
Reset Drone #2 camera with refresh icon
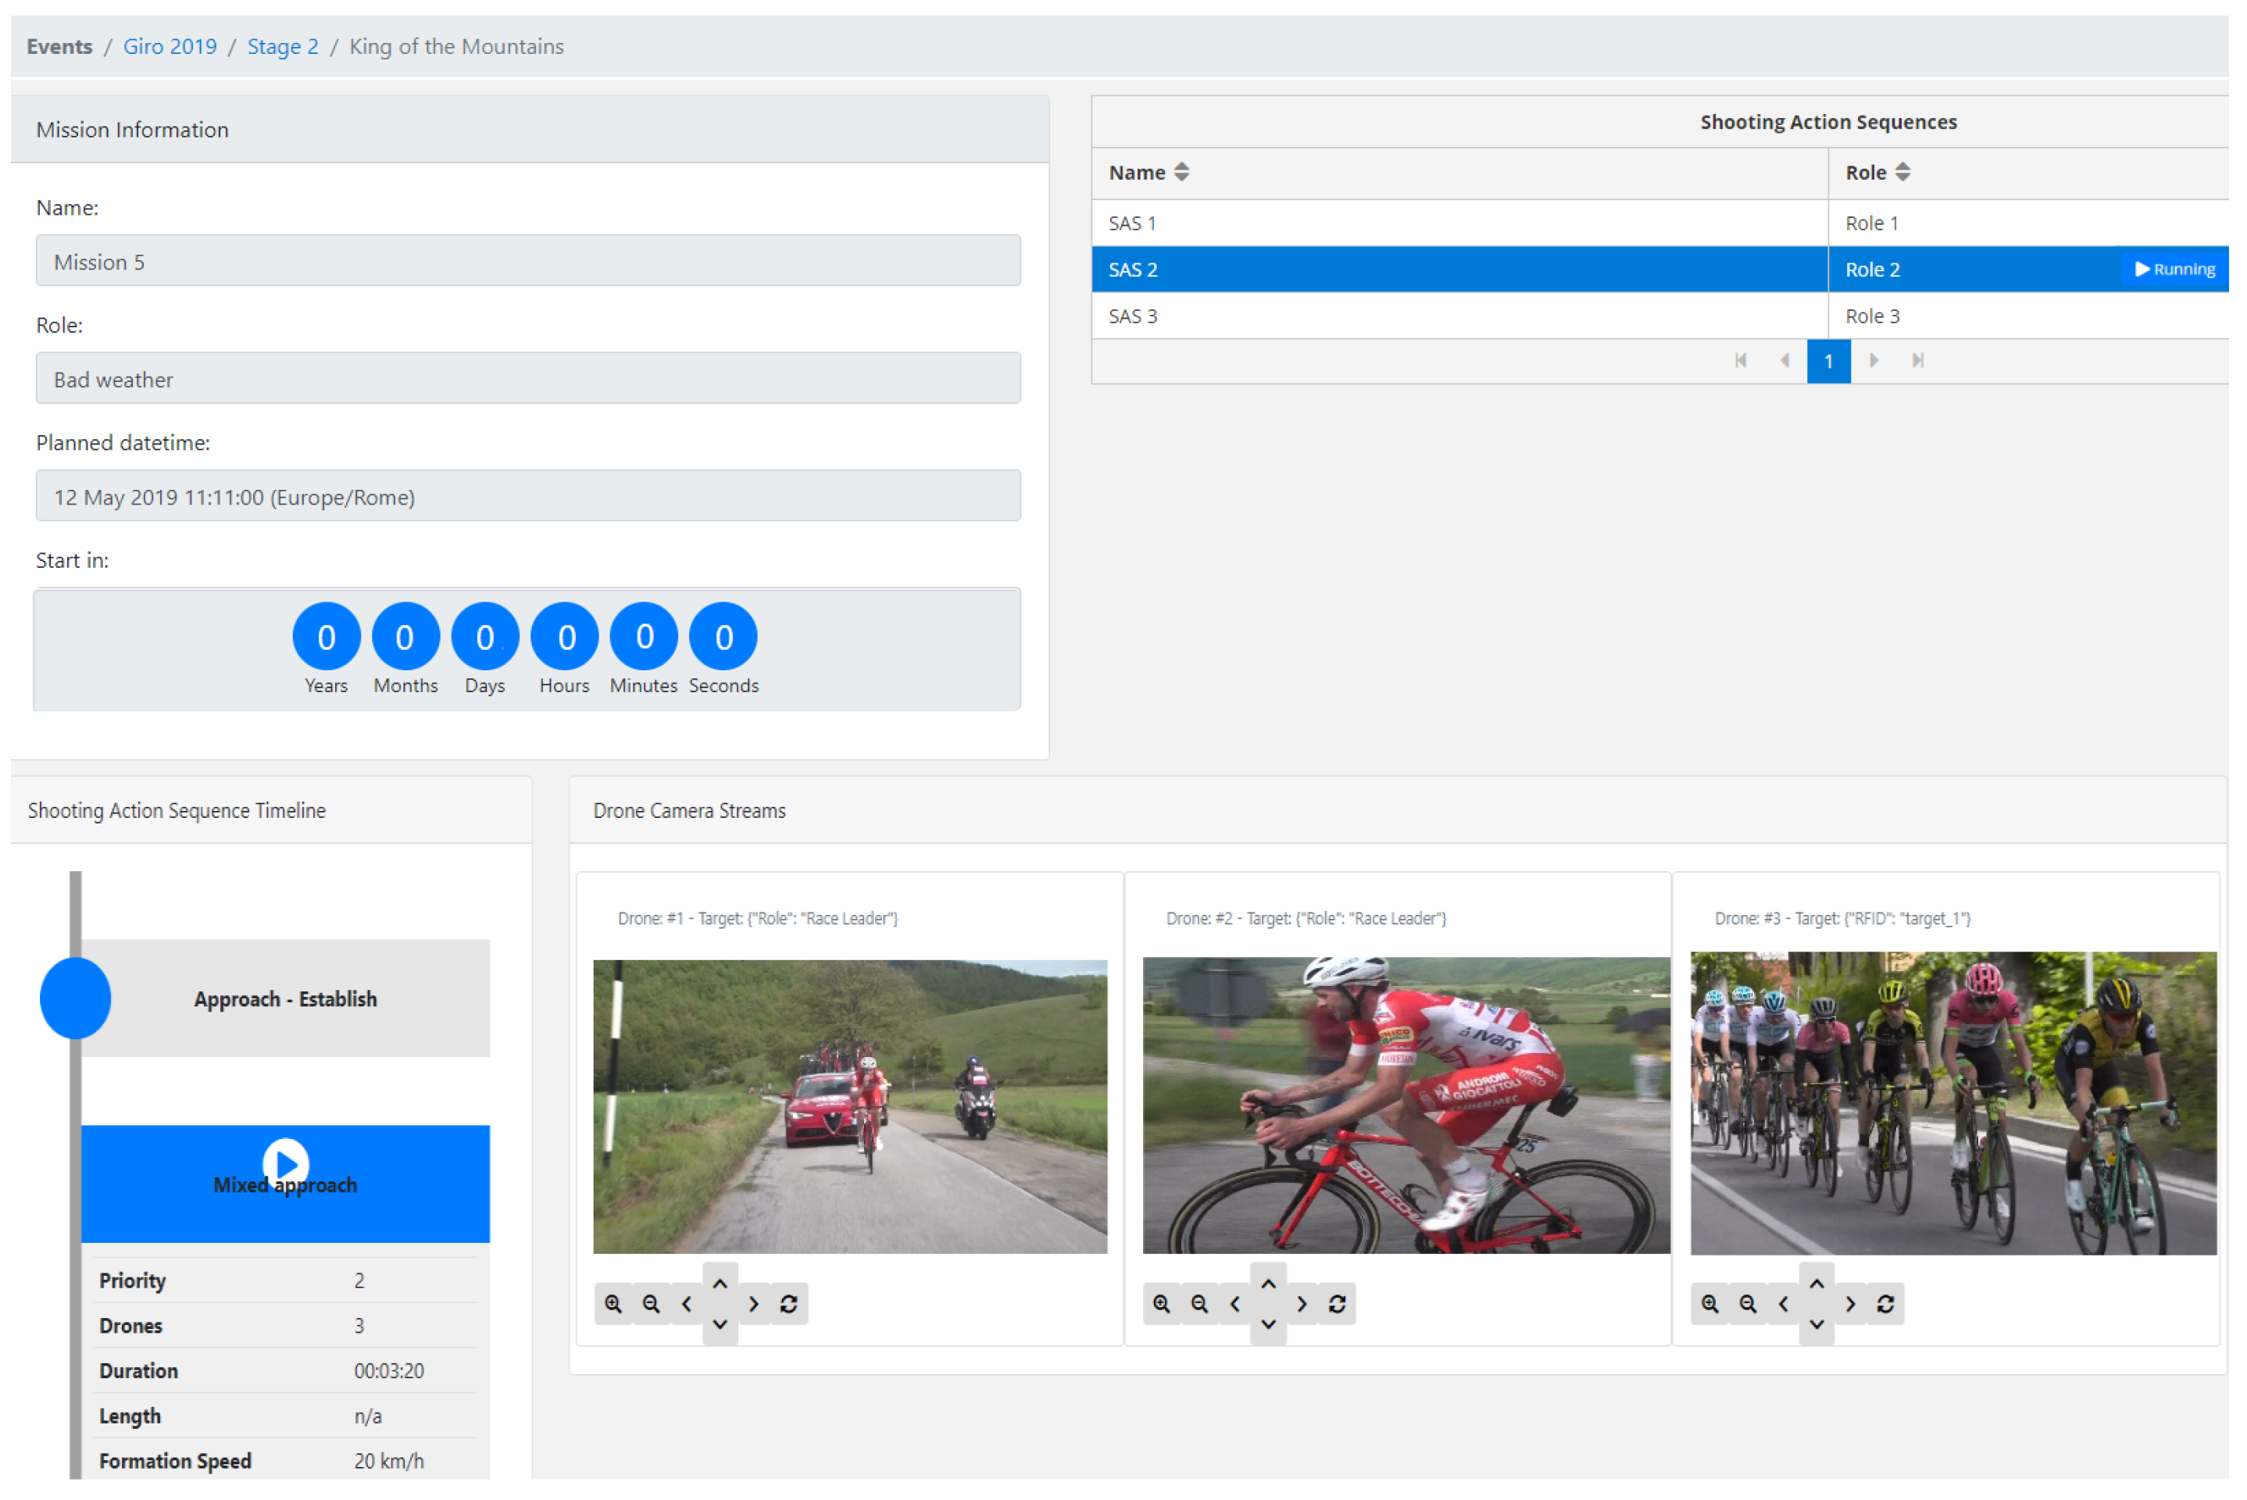pyautogui.click(x=1338, y=1304)
